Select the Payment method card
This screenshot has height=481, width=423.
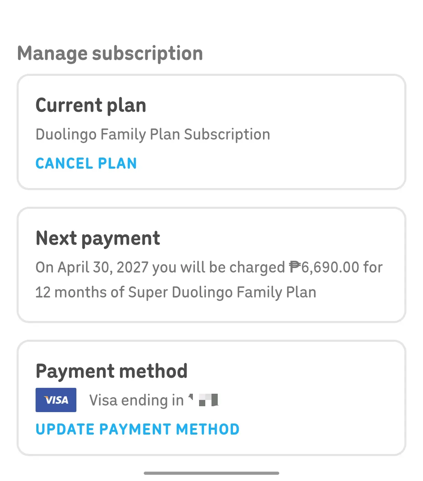211,398
